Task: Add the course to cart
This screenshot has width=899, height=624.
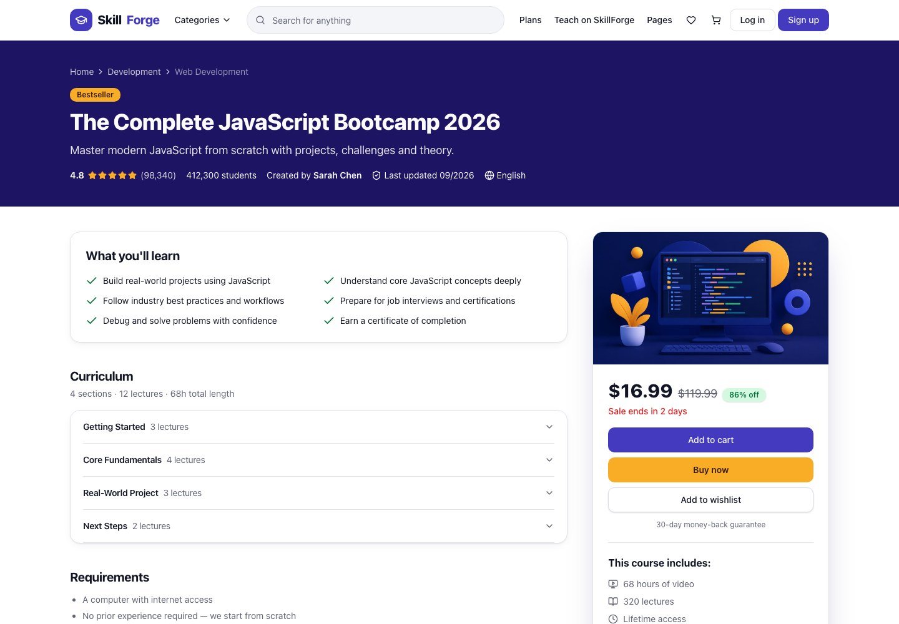Action: tap(710, 440)
